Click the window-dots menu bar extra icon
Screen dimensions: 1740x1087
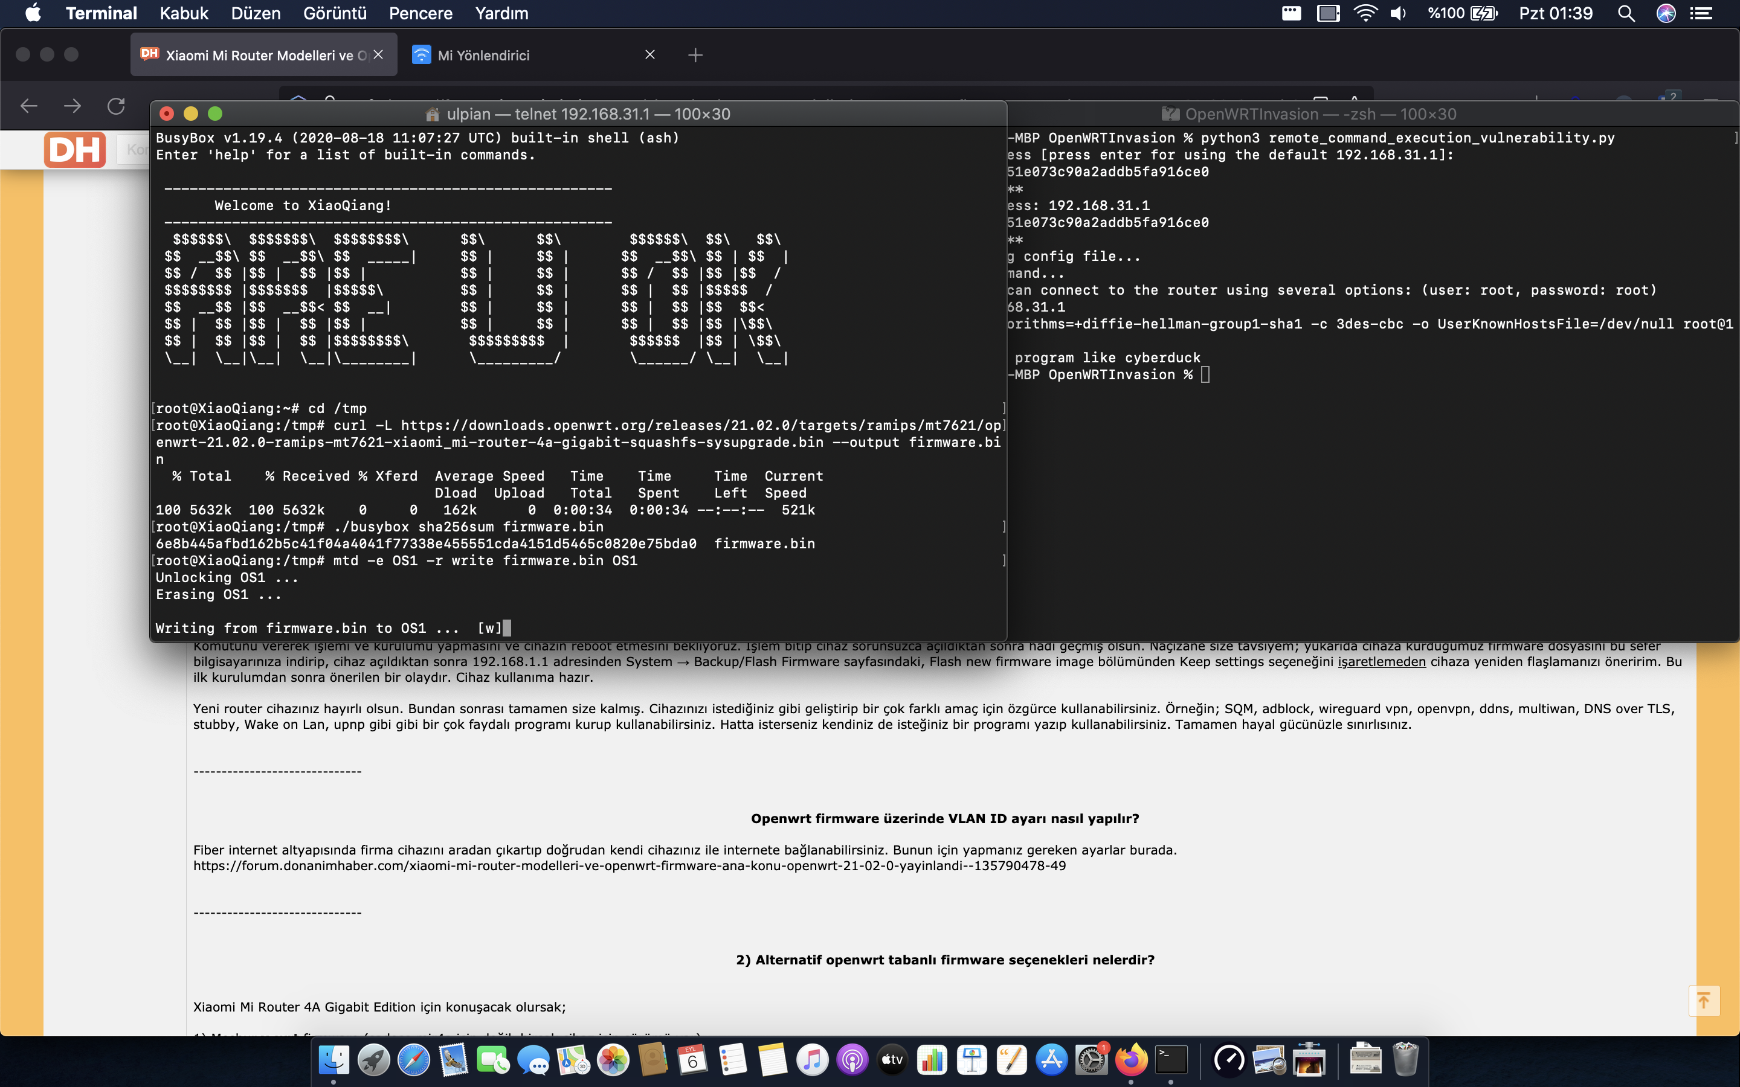point(1291,13)
